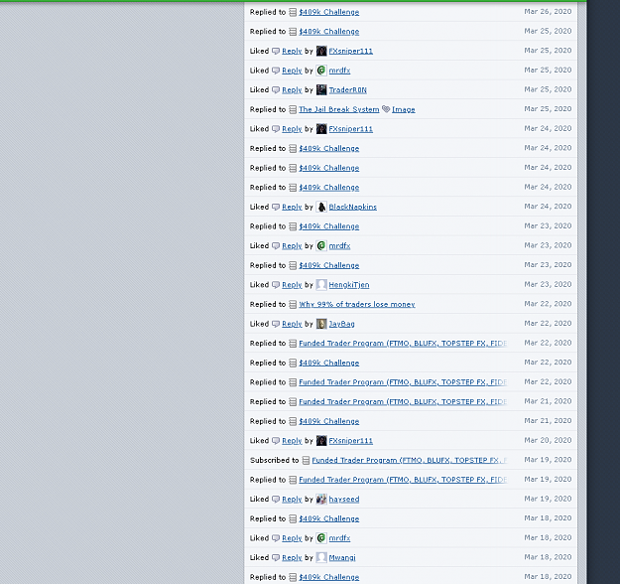
Task: Click the mrdfx avatar dated Mar 25, 2020
Action: [321, 71]
